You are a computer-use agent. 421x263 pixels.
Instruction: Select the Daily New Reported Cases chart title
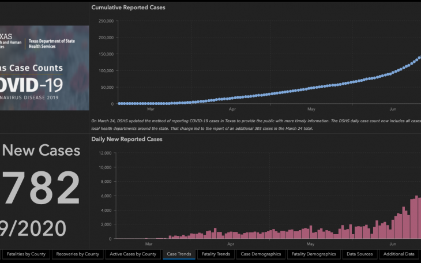(x=127, y=139)
